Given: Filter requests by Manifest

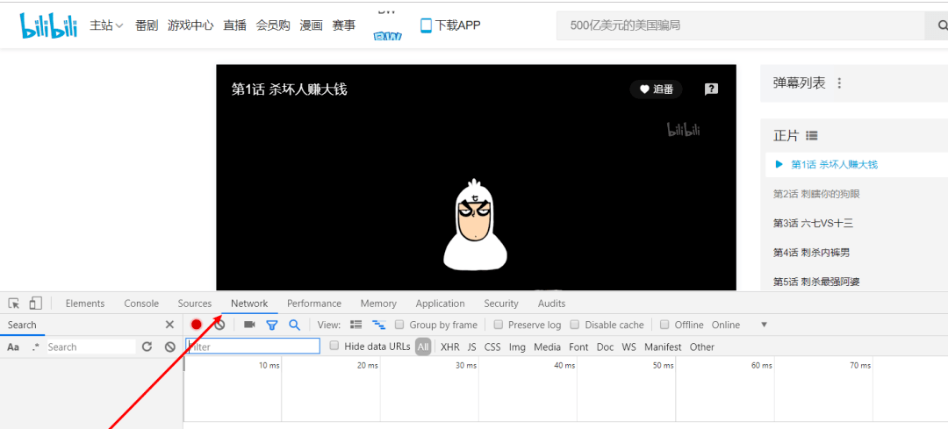Looking at the screenshot, I should click(x=663, y=347).
